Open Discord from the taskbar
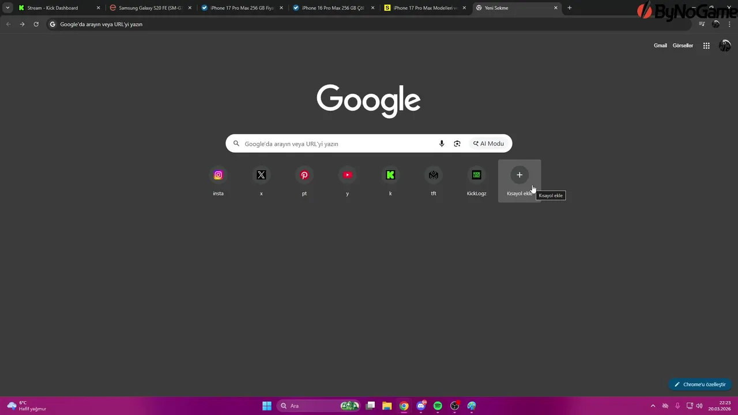The image size is (738, 415). (421, 406)
